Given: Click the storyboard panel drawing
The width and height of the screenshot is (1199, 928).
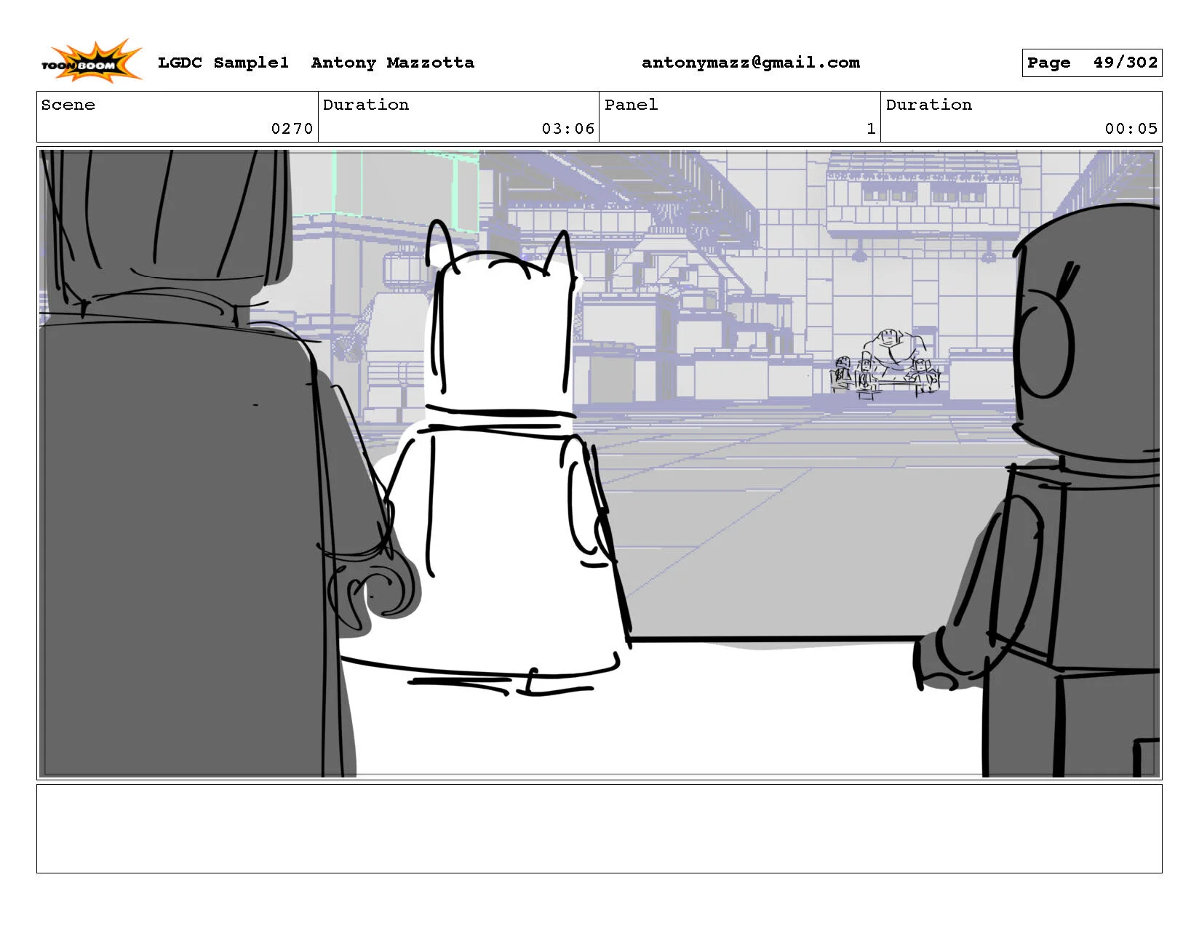Looking at the screenshot, I should pos(599,463).
